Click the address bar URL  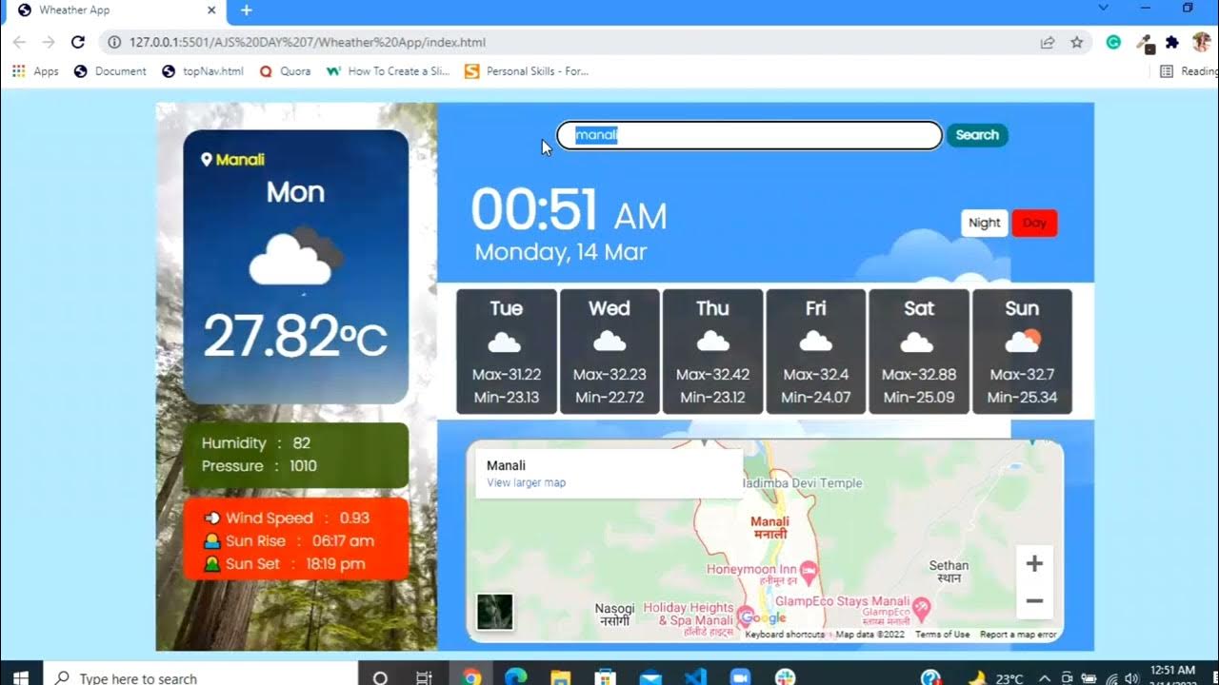coord(308,42)
